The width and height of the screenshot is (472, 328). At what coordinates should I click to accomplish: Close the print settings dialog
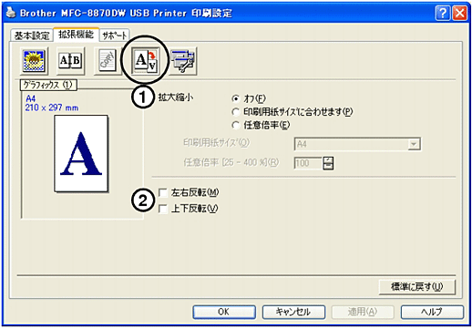click(460, 14)
